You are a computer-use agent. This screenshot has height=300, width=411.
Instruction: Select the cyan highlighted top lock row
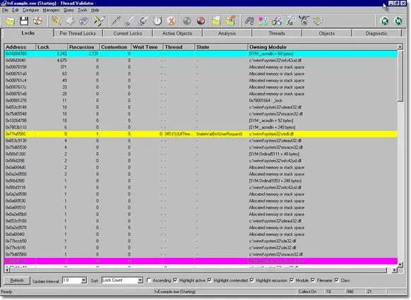click(201, 54)
